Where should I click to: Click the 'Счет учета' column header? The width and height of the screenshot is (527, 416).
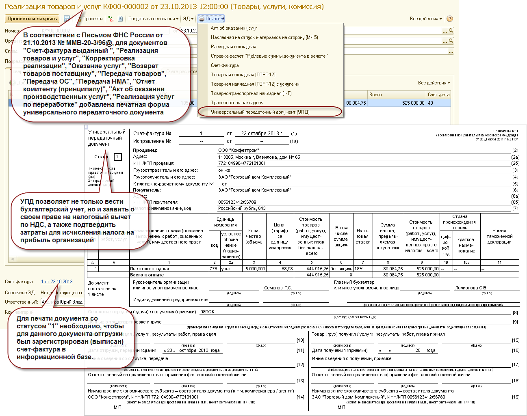tap(439, 95)
